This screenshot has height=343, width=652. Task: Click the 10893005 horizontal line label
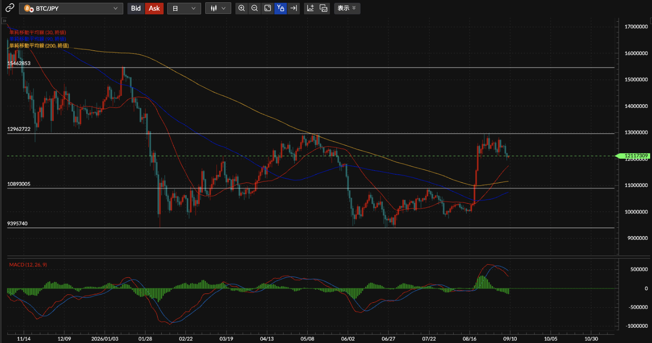click(x=19, y=184)
